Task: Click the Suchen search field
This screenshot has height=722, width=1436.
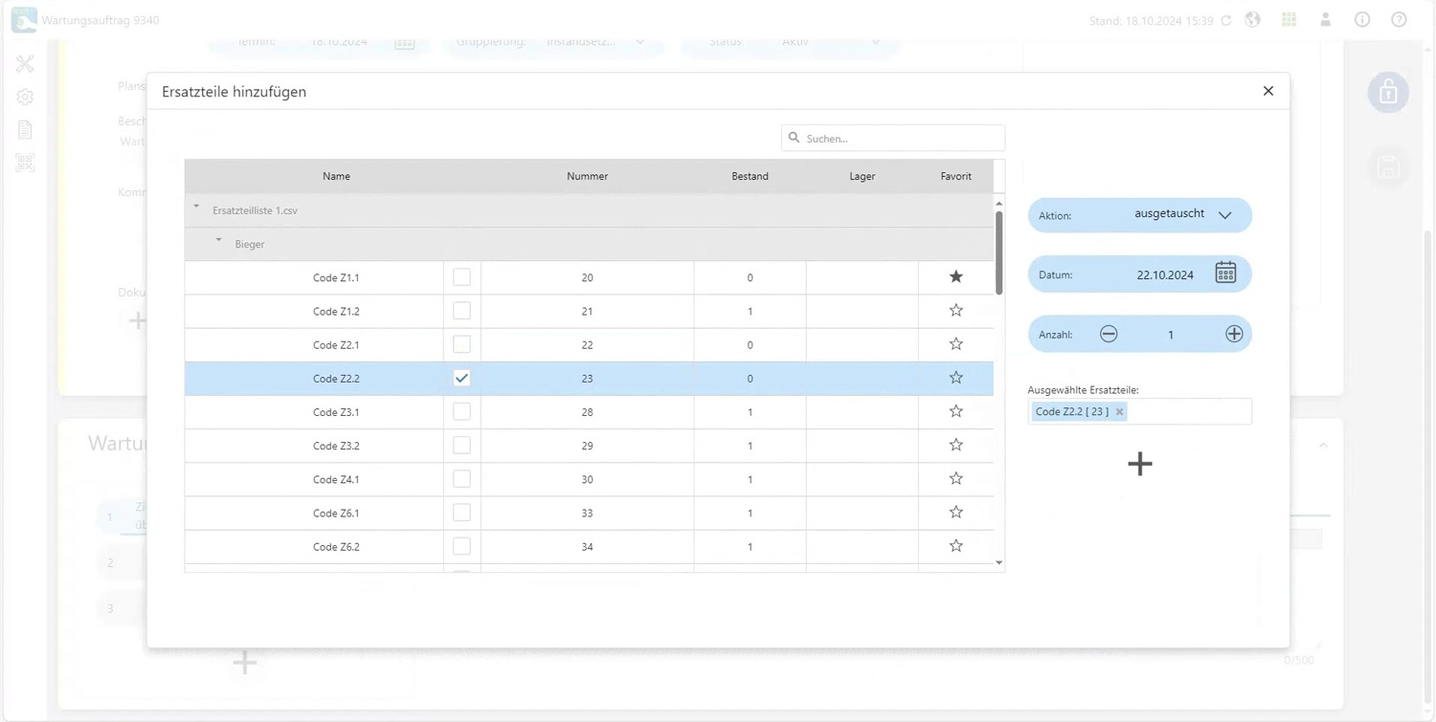Action: [x=900, y=139]
